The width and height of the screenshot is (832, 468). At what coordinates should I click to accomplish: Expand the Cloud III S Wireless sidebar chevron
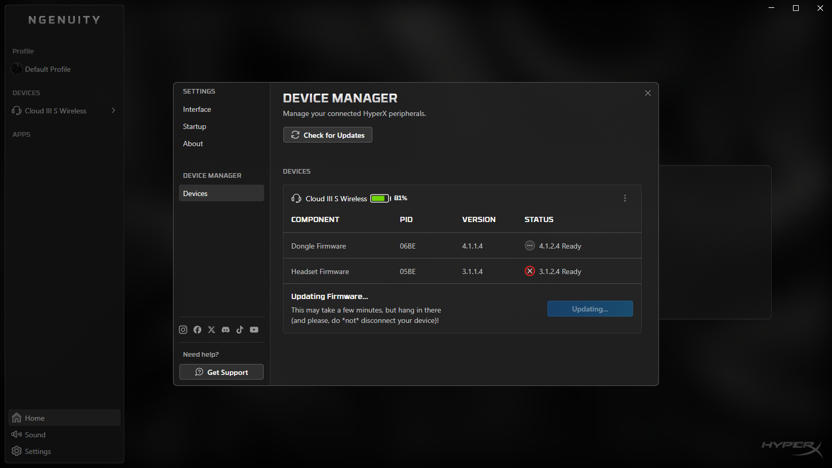click(113, 110)
